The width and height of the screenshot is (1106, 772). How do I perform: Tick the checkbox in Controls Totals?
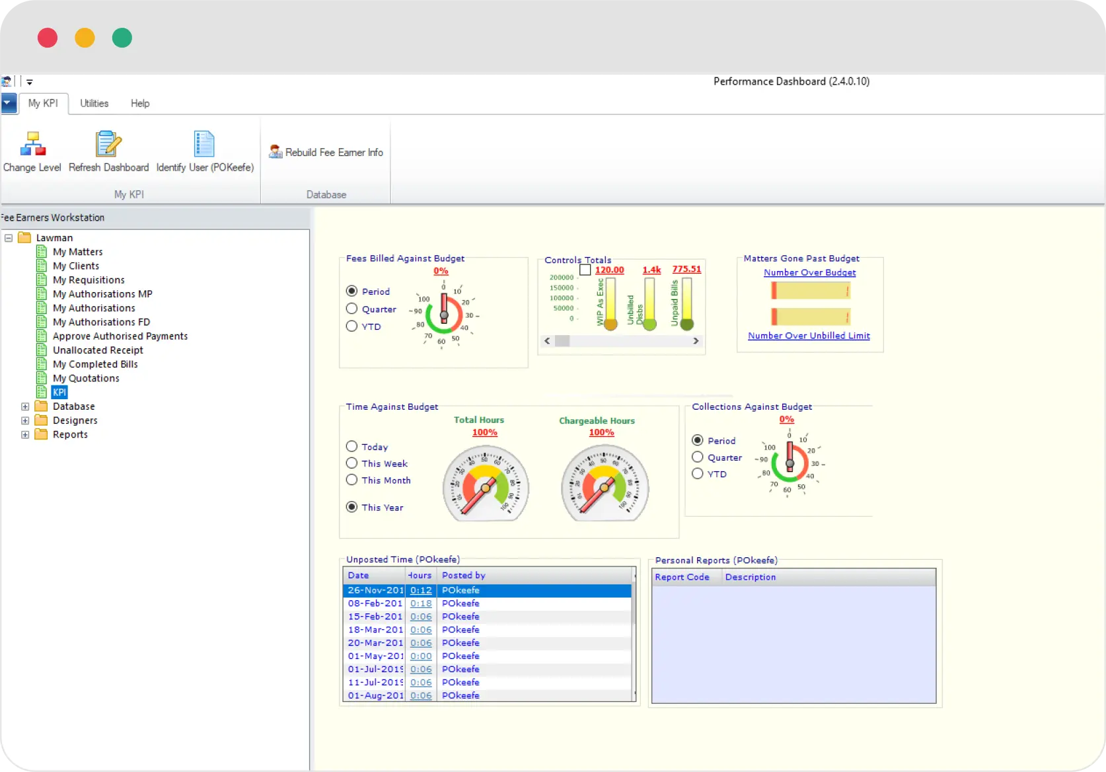[585, 270]
